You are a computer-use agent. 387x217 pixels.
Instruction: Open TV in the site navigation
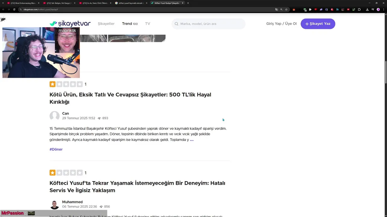148,24
